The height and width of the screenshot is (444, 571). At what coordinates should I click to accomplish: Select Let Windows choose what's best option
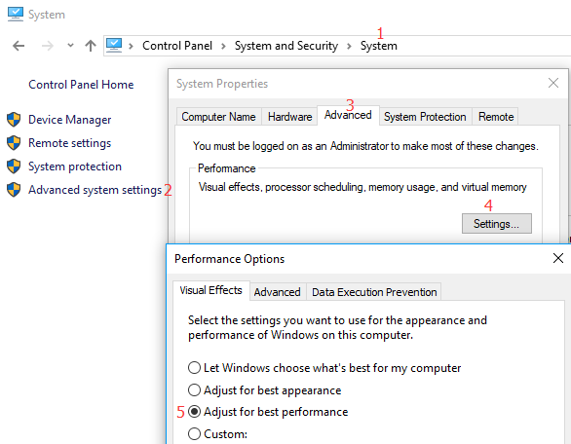pyautogui.click(x=194, y=368)
